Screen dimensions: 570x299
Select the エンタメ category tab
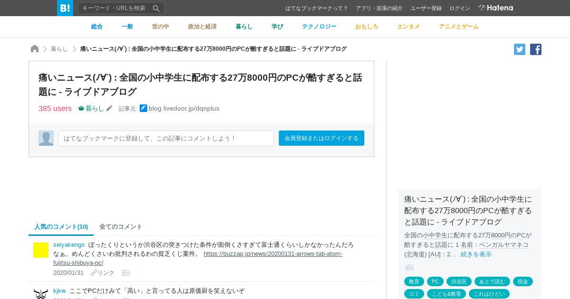point(408,27)
